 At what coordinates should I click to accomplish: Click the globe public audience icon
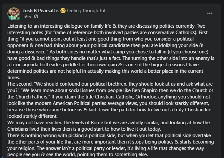pyautogui.click(x=36, y=17)
